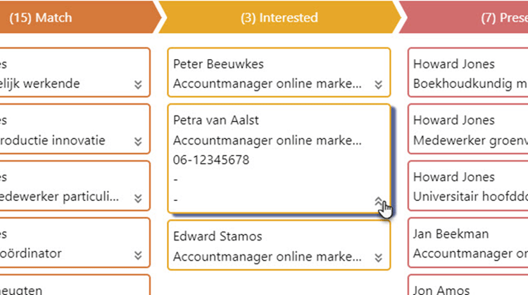
Task: Expand the Edward Stamos card details
Action: tap(378, 258)
